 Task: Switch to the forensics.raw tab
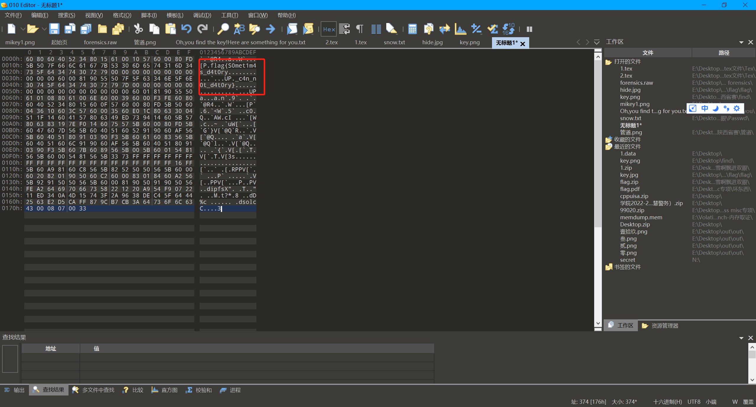click(x=100, y=42)
